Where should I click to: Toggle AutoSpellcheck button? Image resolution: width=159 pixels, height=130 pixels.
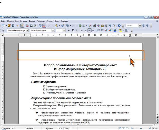(44, 26)
